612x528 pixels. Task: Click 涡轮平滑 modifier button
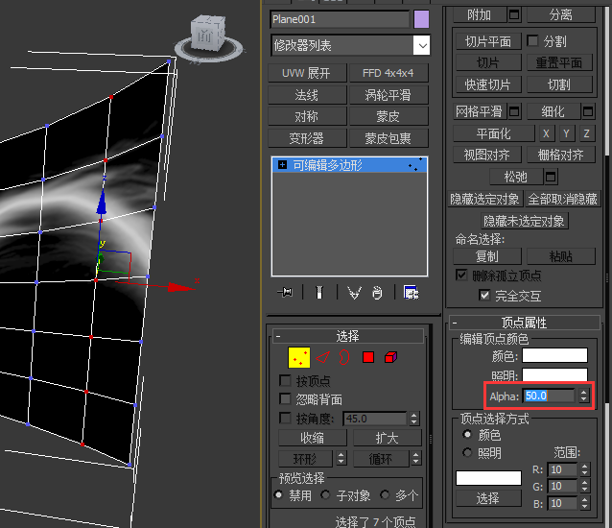388,95
